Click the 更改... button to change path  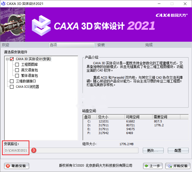pyautogui.click(x=153, y=151)
